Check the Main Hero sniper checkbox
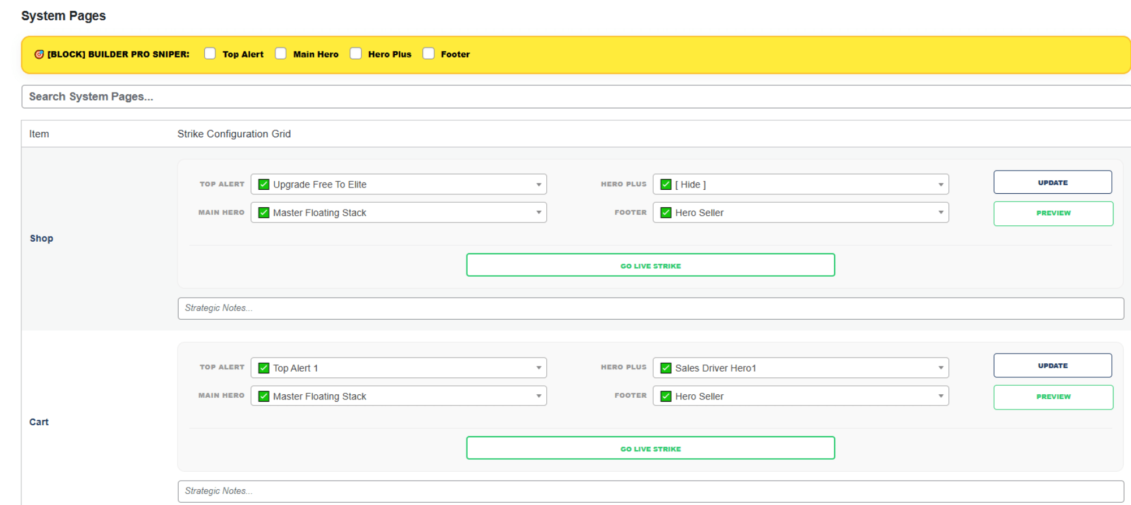Viewport: 1131px width, 505px height. 280,54
